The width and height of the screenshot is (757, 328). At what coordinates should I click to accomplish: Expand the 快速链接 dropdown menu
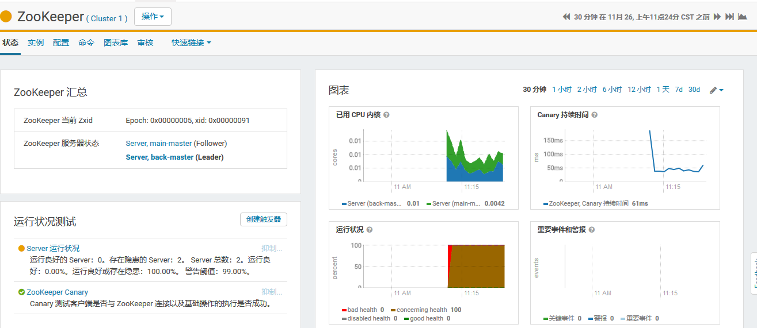[x=191, y=43]
